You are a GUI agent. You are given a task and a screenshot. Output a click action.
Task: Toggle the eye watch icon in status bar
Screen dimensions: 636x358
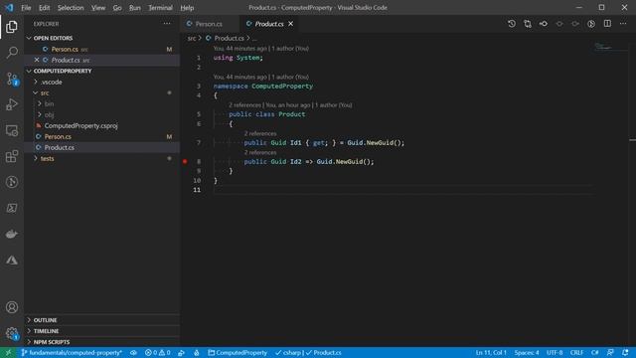(133, 353)
